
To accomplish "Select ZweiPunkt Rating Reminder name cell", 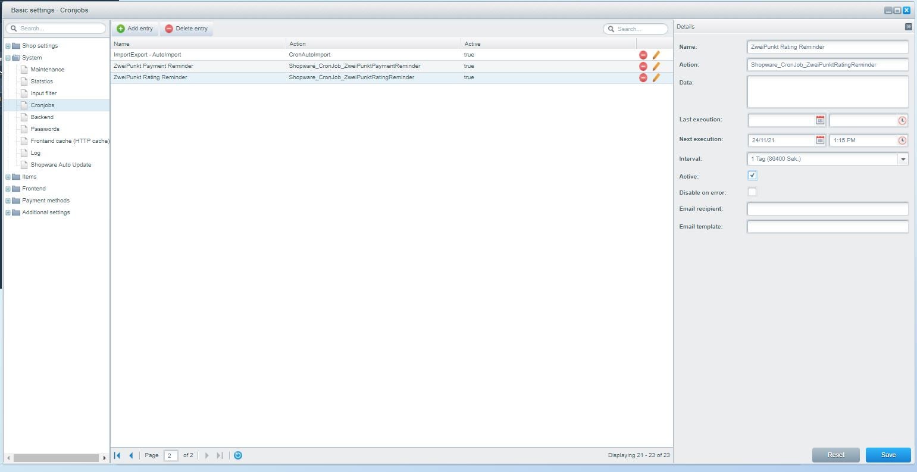I will pyautogui.click(x=198, y=77).
